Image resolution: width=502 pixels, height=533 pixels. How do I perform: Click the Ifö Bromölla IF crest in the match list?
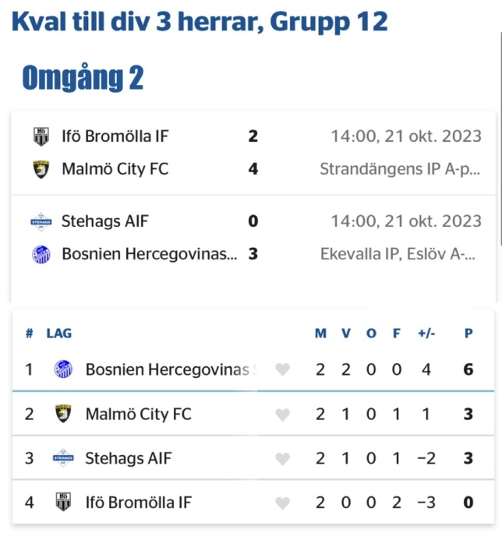click(41, 136)
